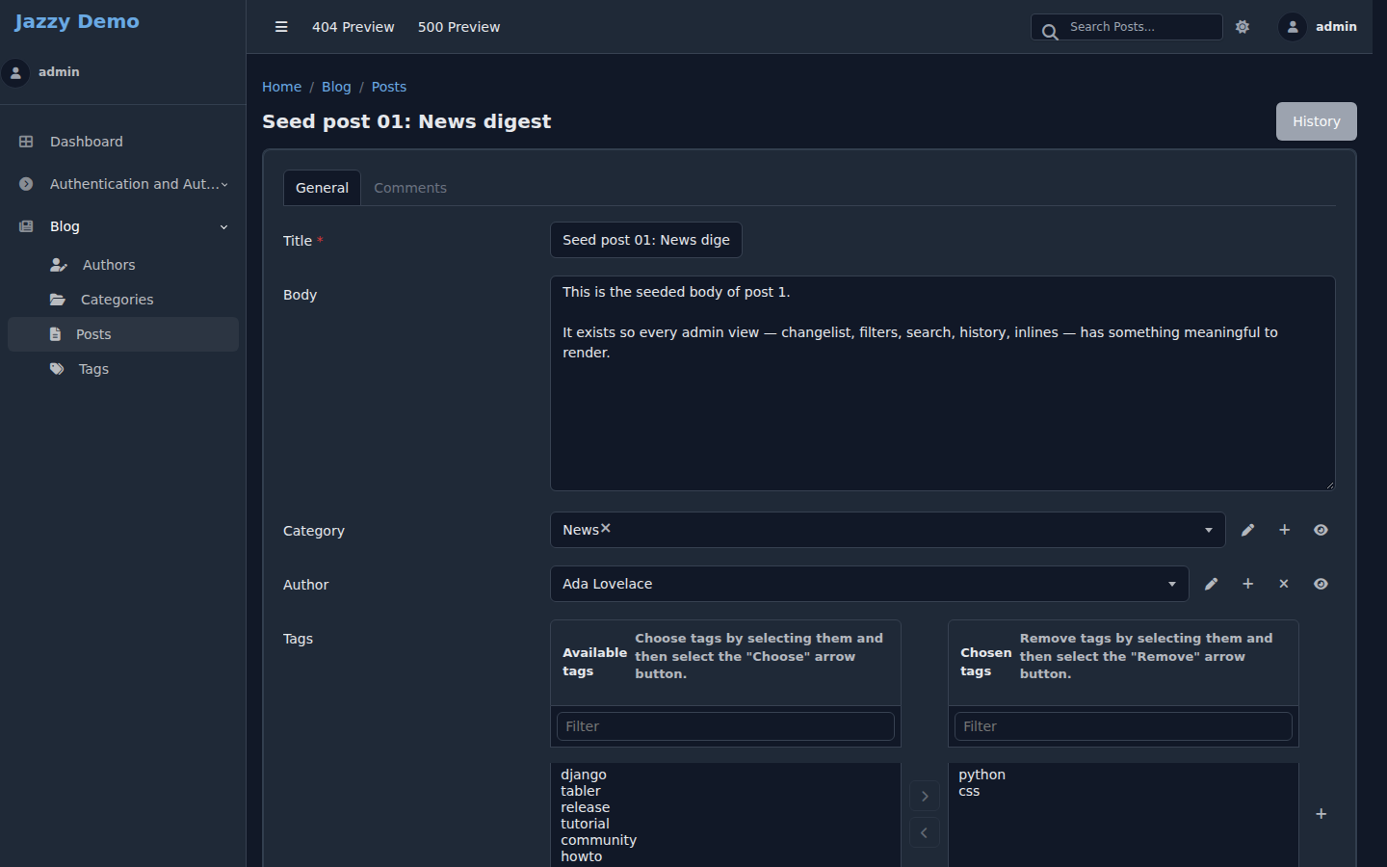This screenshot has width=1387, height=867.
Task: Edit selected Category with pencil icon
Action: [1247, 530]
